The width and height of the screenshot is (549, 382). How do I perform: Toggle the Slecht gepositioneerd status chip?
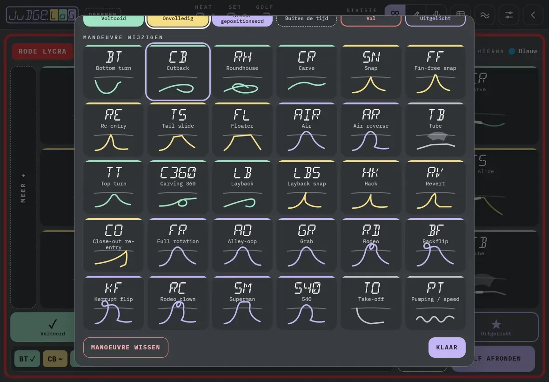pyautogui.click(x=242, y=20)
